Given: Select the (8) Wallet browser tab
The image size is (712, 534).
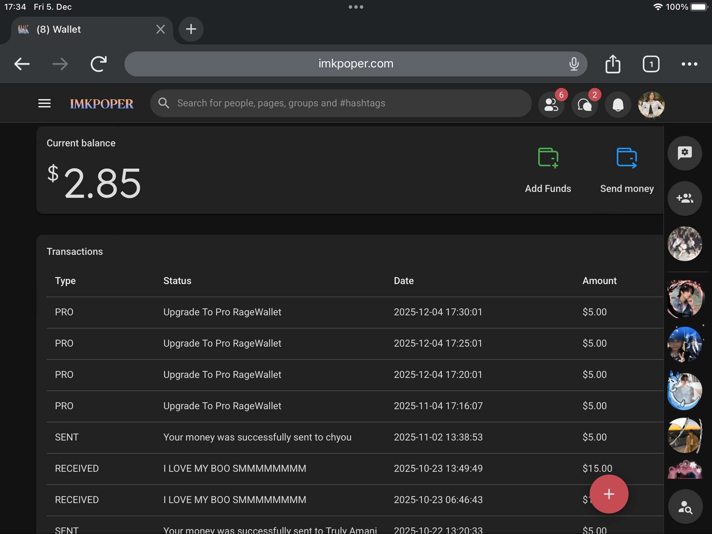Looking at the screenshot, I should point(87,30).
